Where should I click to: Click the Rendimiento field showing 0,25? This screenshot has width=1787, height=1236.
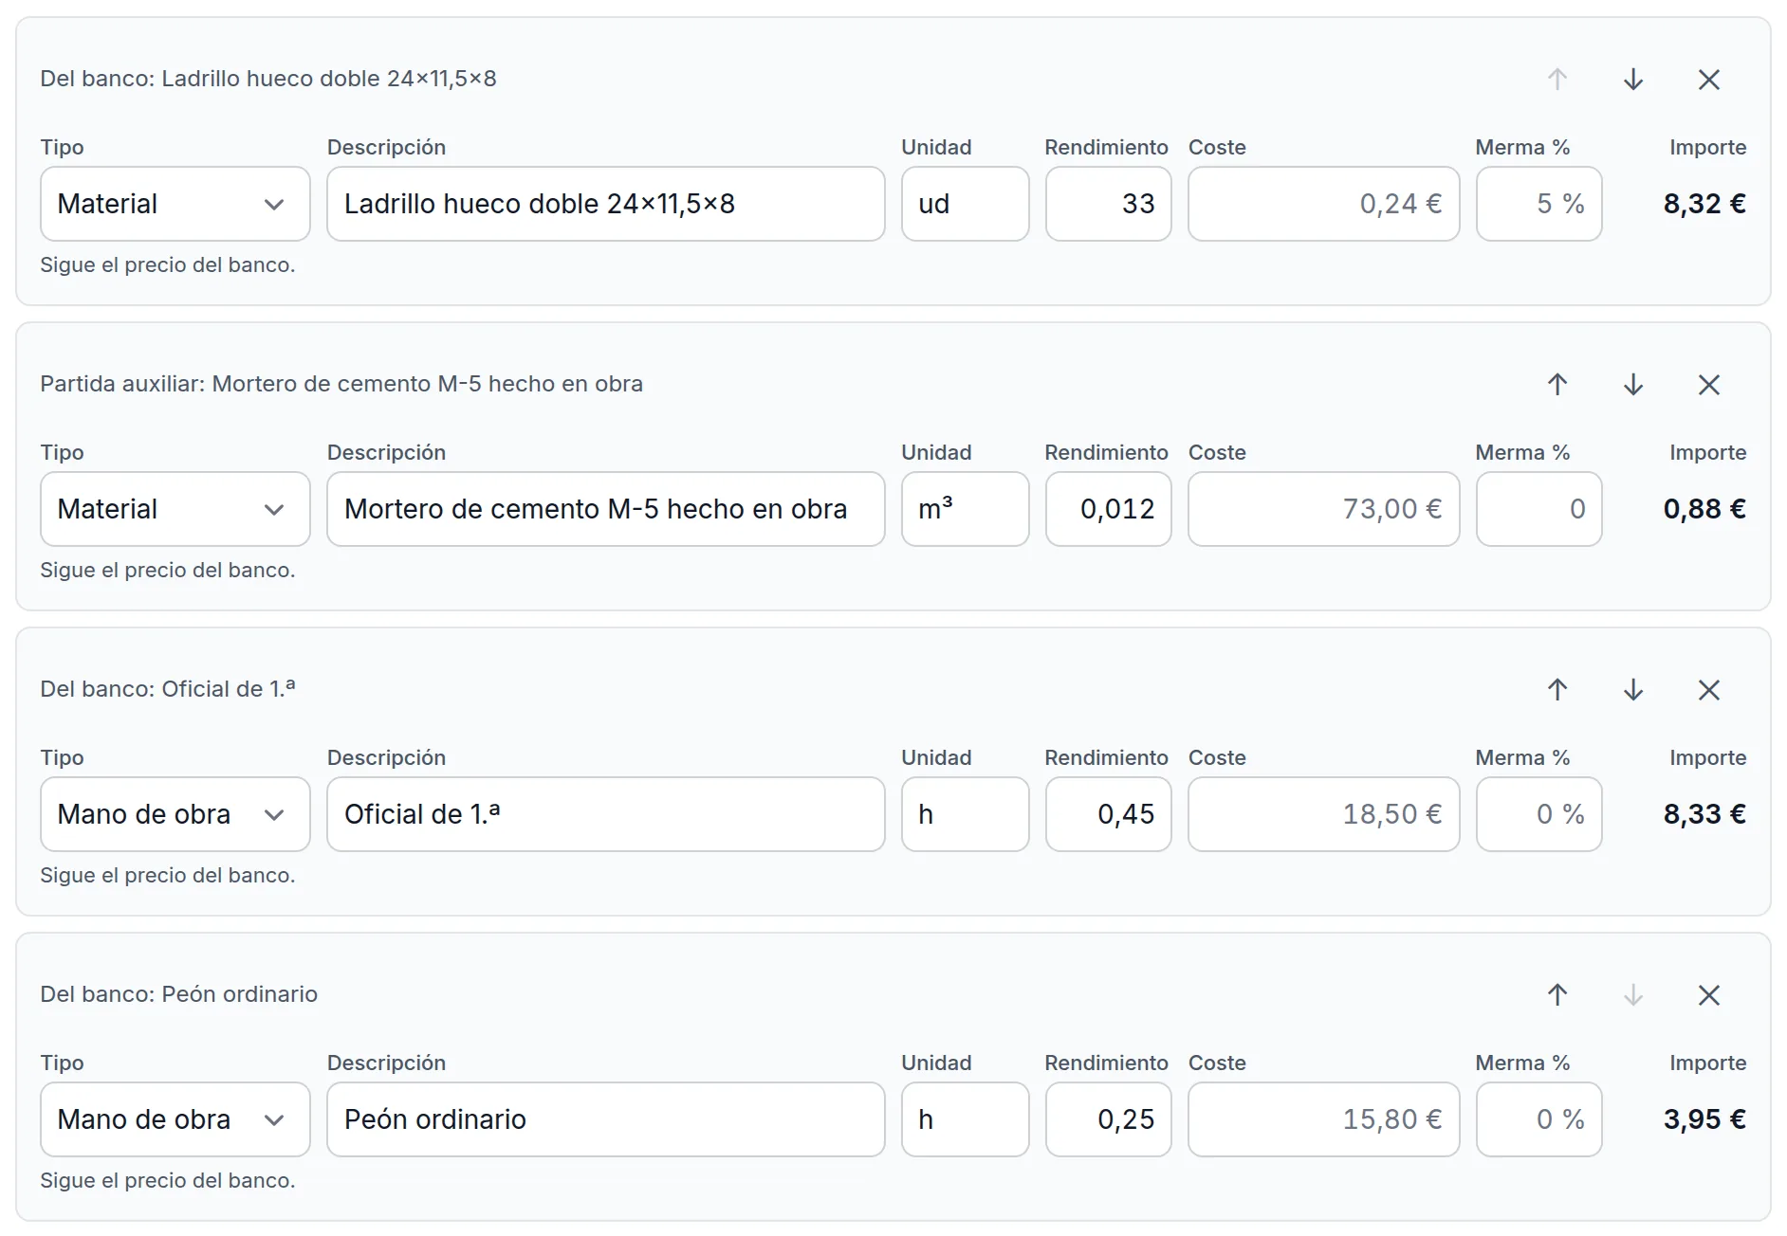pyautogui.click(x=1108, y=1119)
